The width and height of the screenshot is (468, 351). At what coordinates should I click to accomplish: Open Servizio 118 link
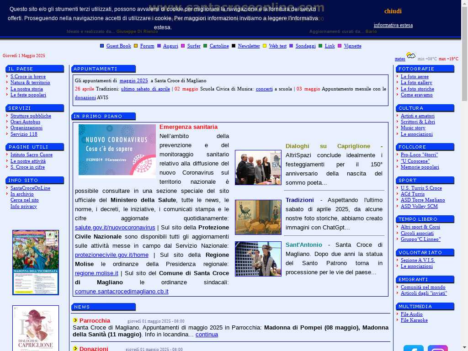(24, 134)
